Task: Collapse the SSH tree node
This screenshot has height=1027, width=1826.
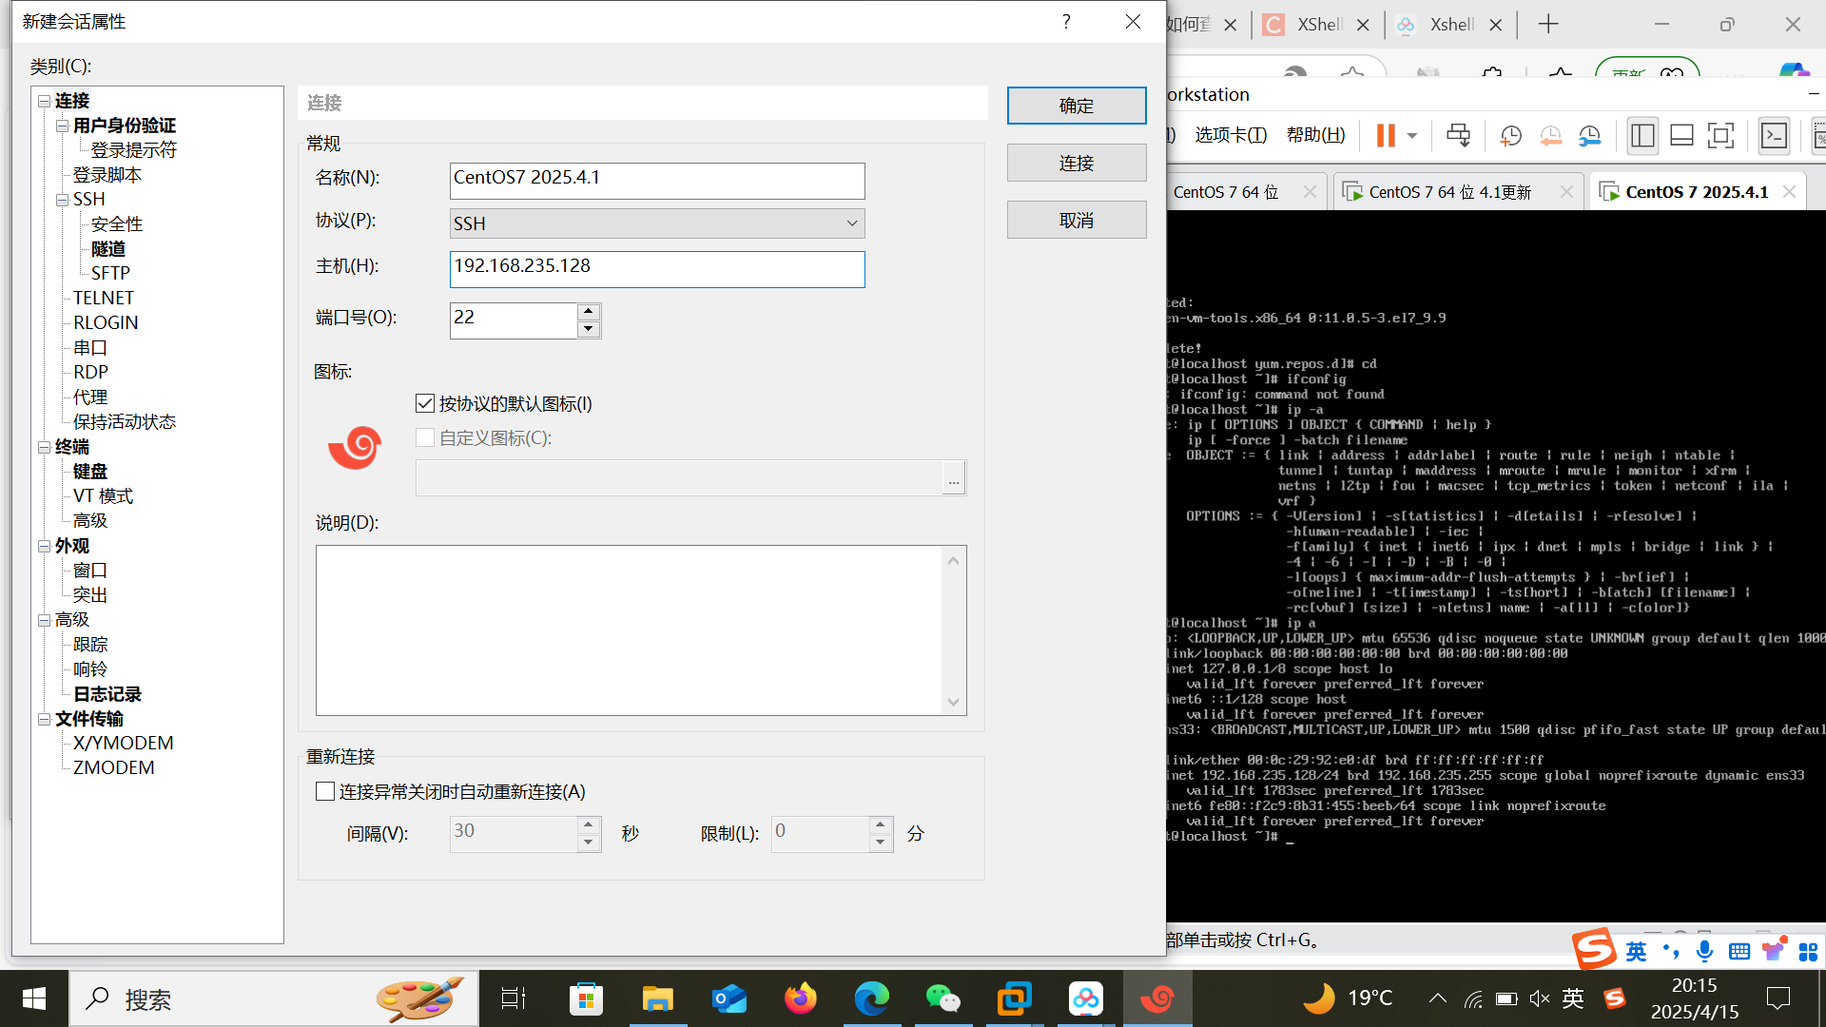Action: pyautogui.click(x=62, y=200)
